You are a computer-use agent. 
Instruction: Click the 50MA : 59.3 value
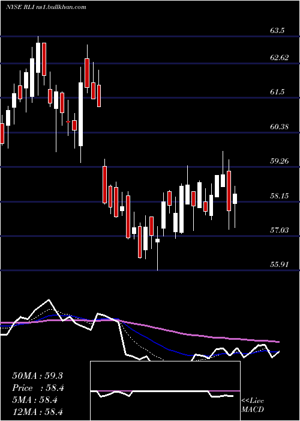pyautogui.click(x=37, y=376)
